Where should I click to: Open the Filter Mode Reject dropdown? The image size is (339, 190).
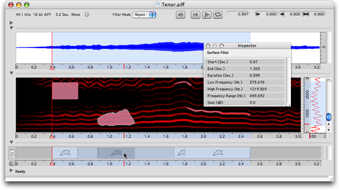(144, 15)
